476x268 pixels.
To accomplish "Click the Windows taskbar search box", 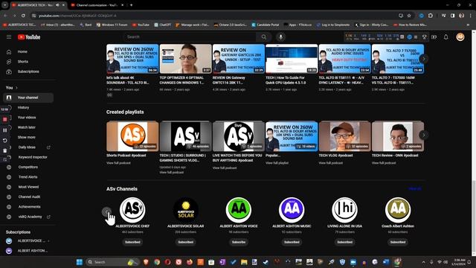I will point(112,262).
